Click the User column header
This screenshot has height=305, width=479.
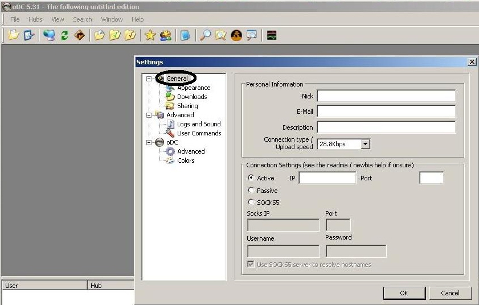tap(44, 286)
